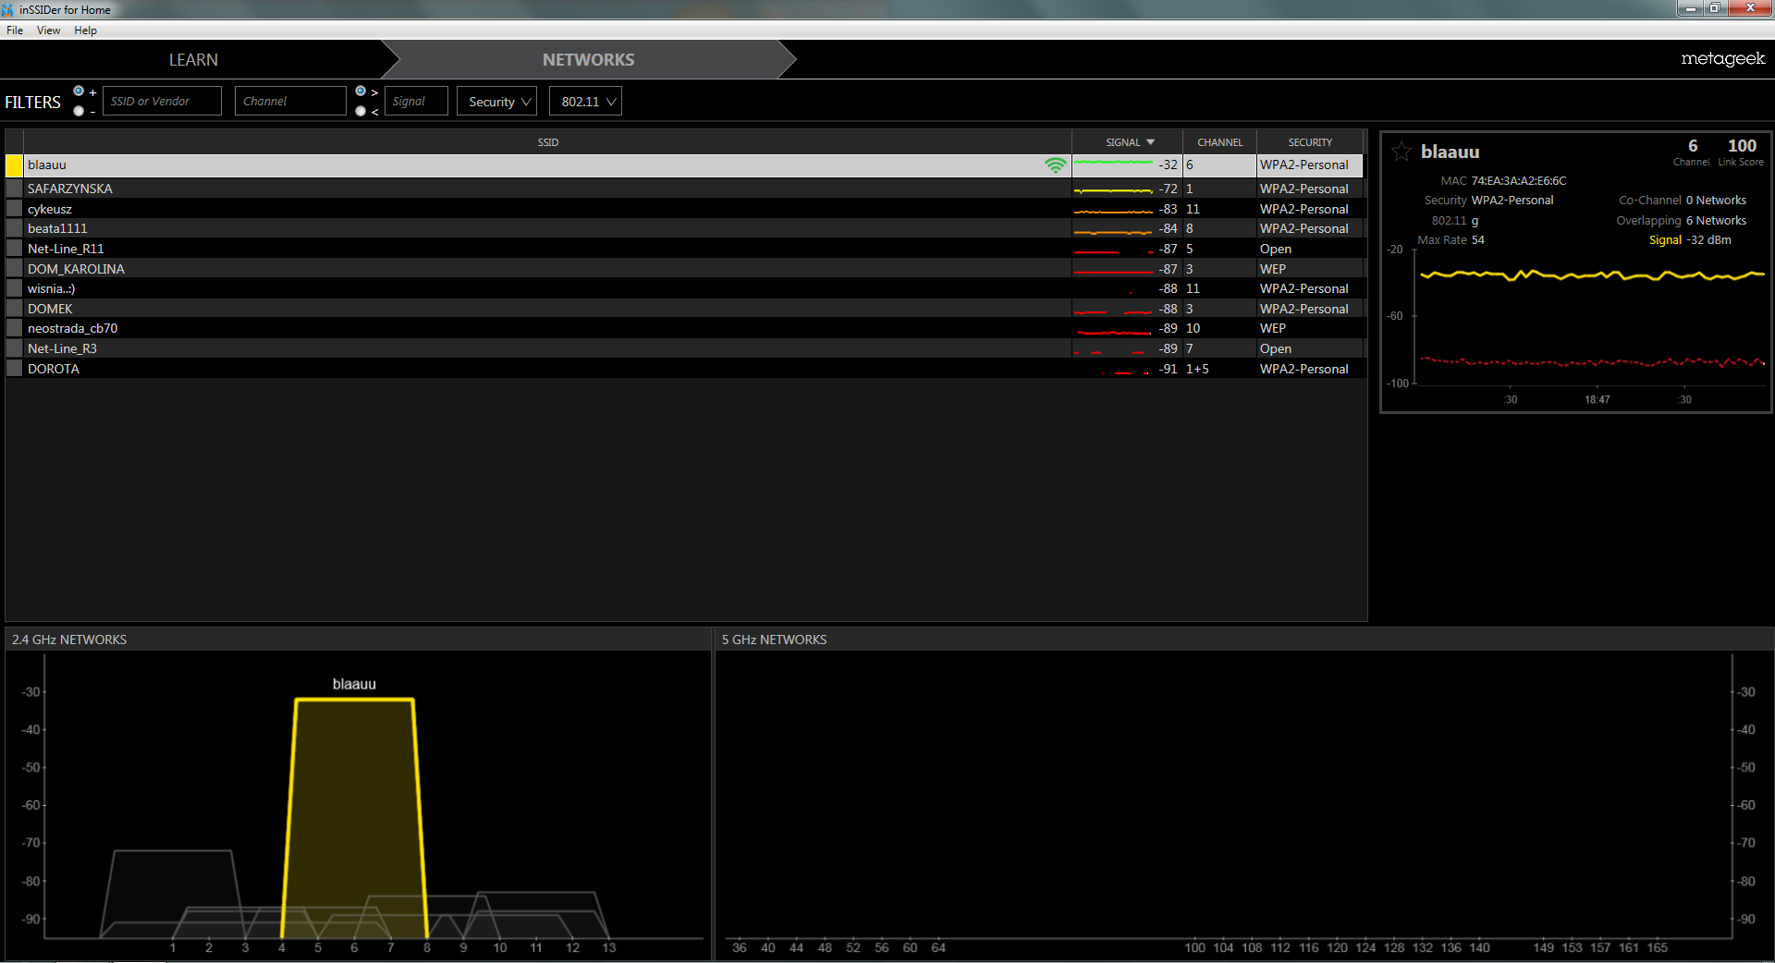Screen dimensions: 1775x963
Task: Click the 5 GHz NETWORKS panel title
Action: (x=774, y=640)
